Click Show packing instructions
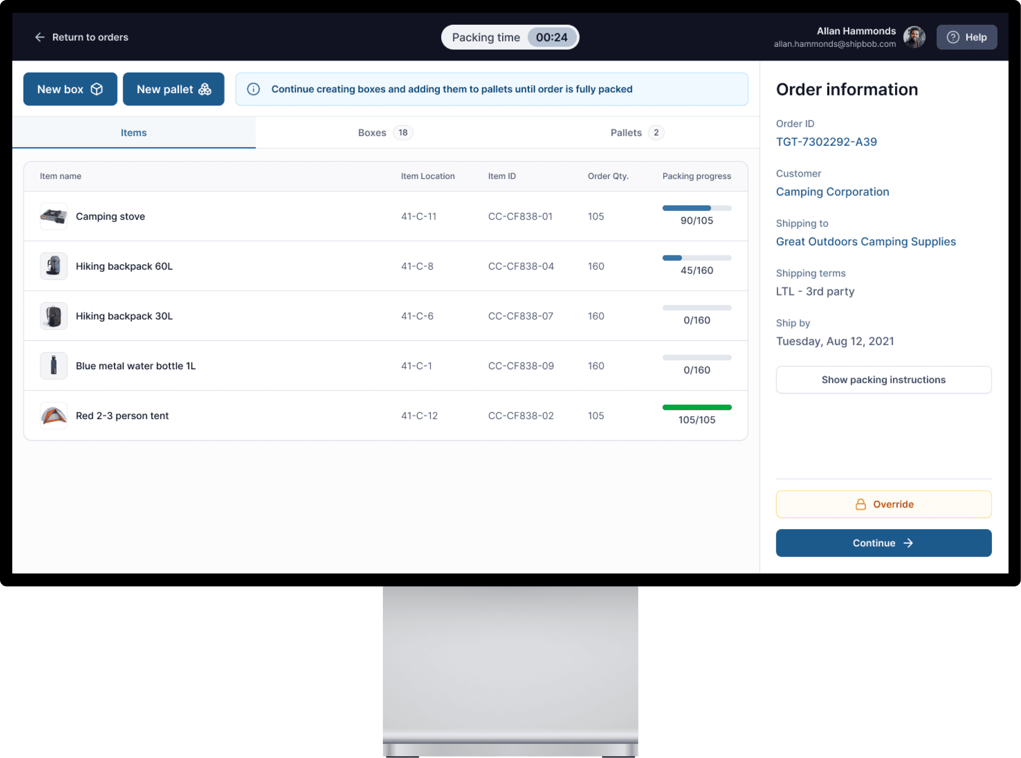The height and width of the screenshot is (758, 1021). (x=883, y=379)
